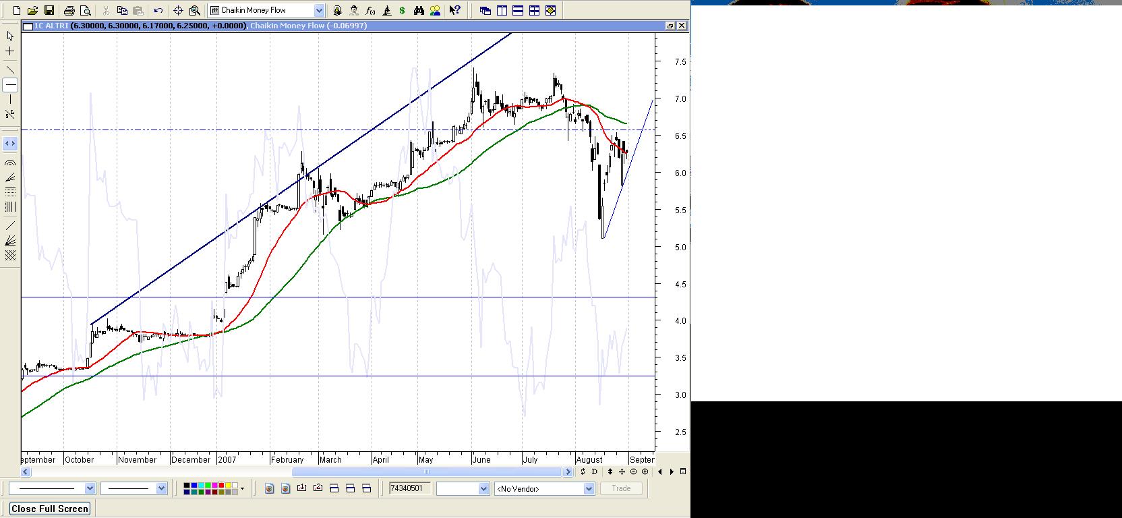Open Print Preview icon
The image size is (1122, 518).
[x=85, y=10]
